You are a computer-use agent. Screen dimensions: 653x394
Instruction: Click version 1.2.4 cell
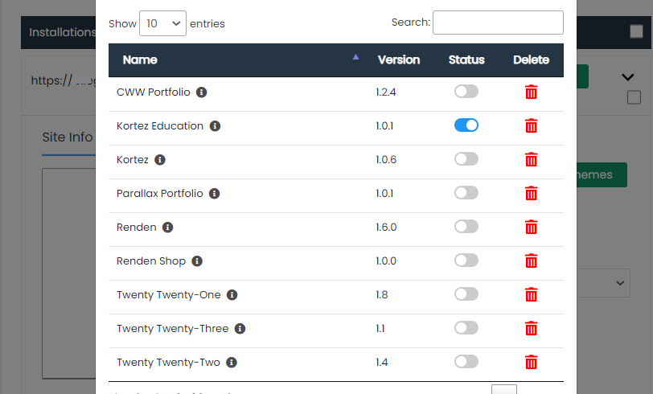click(x=386, y=92)
